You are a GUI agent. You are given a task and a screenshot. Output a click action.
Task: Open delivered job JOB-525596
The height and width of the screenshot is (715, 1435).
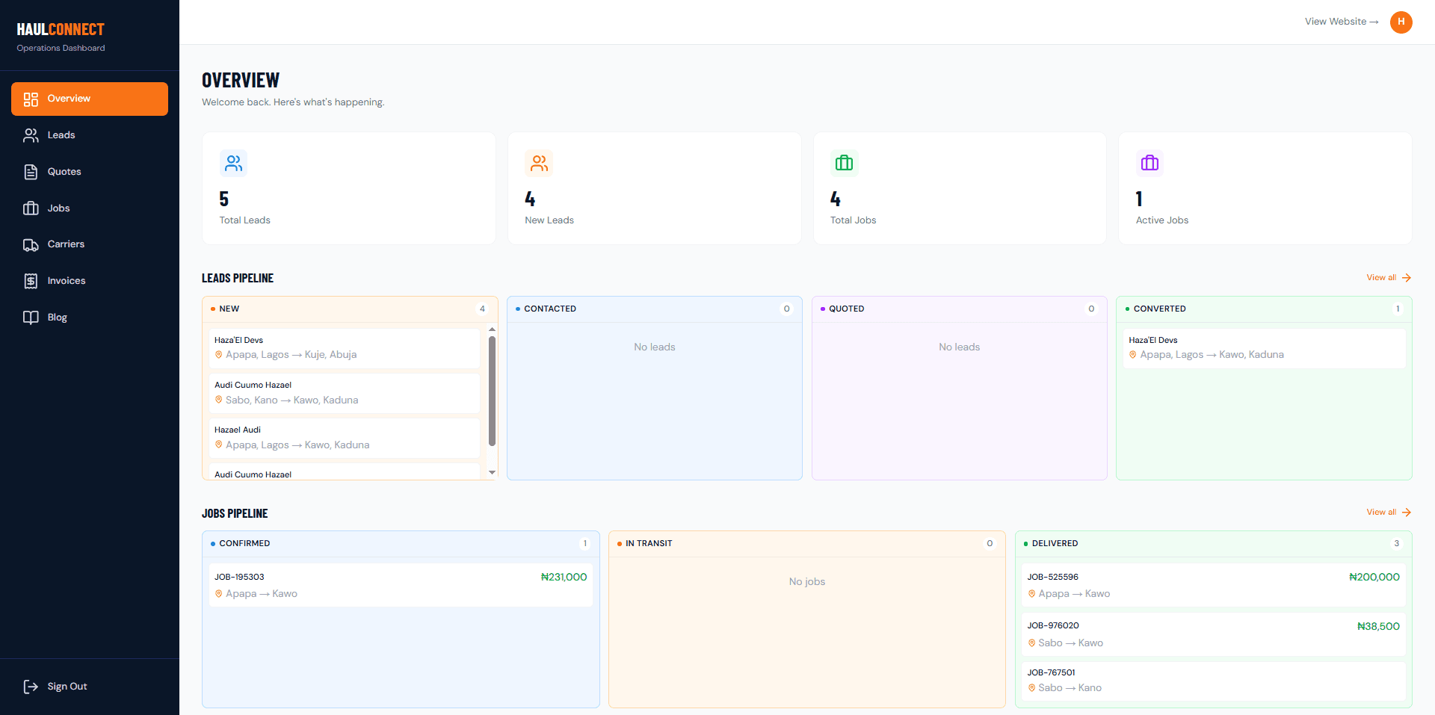point(1214,585)
